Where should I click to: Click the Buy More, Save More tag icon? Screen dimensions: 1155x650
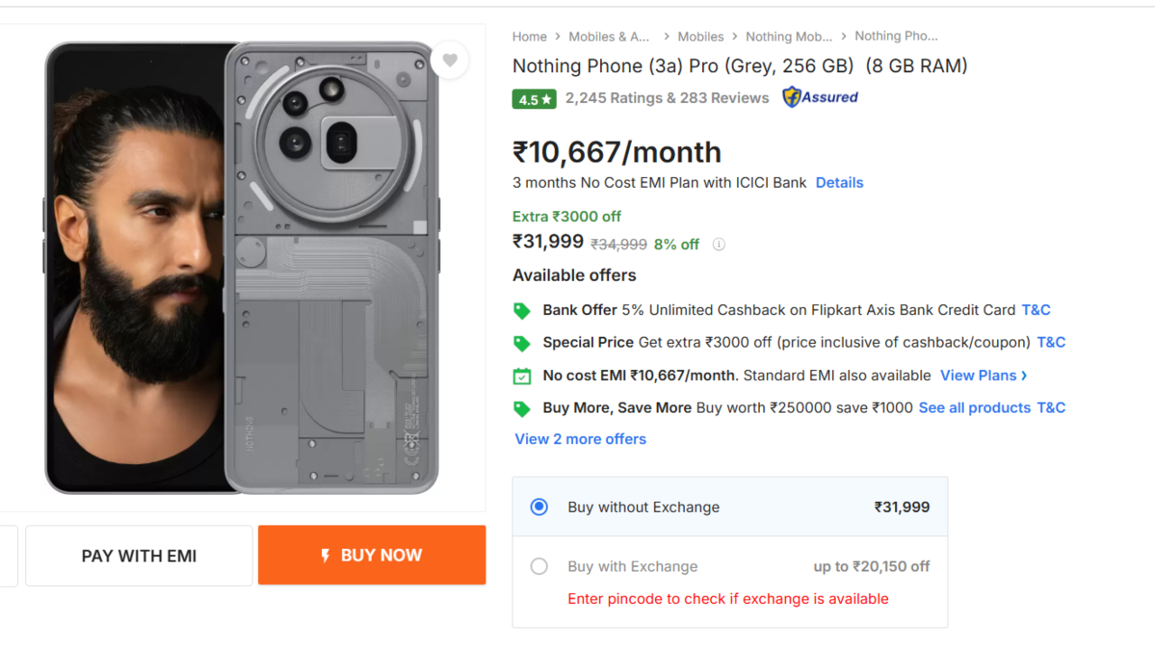522,409
